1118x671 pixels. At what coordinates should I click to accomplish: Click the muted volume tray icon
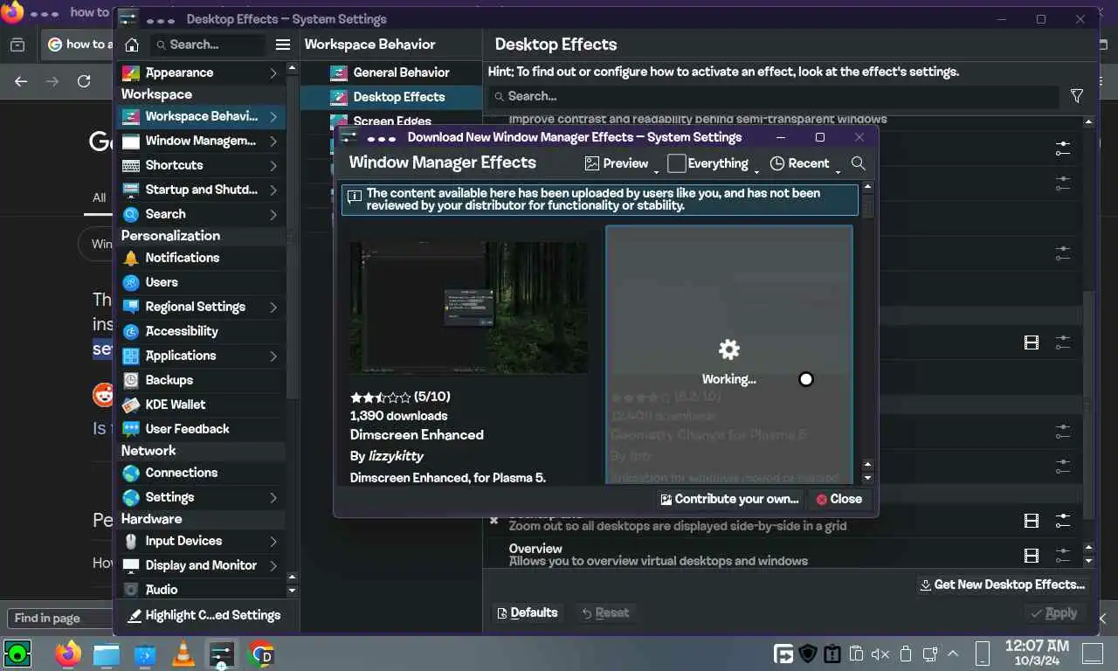tap(880, 654)
